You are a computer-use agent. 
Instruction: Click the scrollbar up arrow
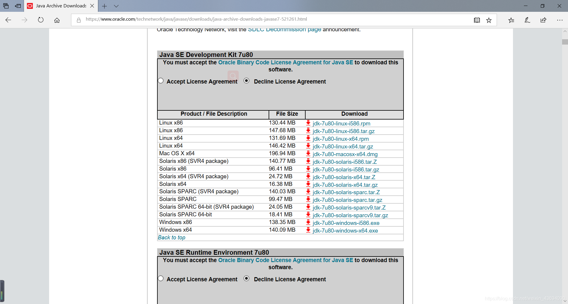565,31
